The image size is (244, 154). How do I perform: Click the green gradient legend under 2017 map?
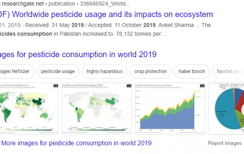point(26,130)
